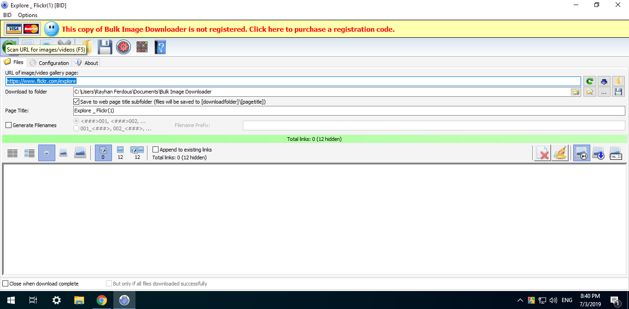Open the red gear settings icon in toolbar

tap(123, 47)
